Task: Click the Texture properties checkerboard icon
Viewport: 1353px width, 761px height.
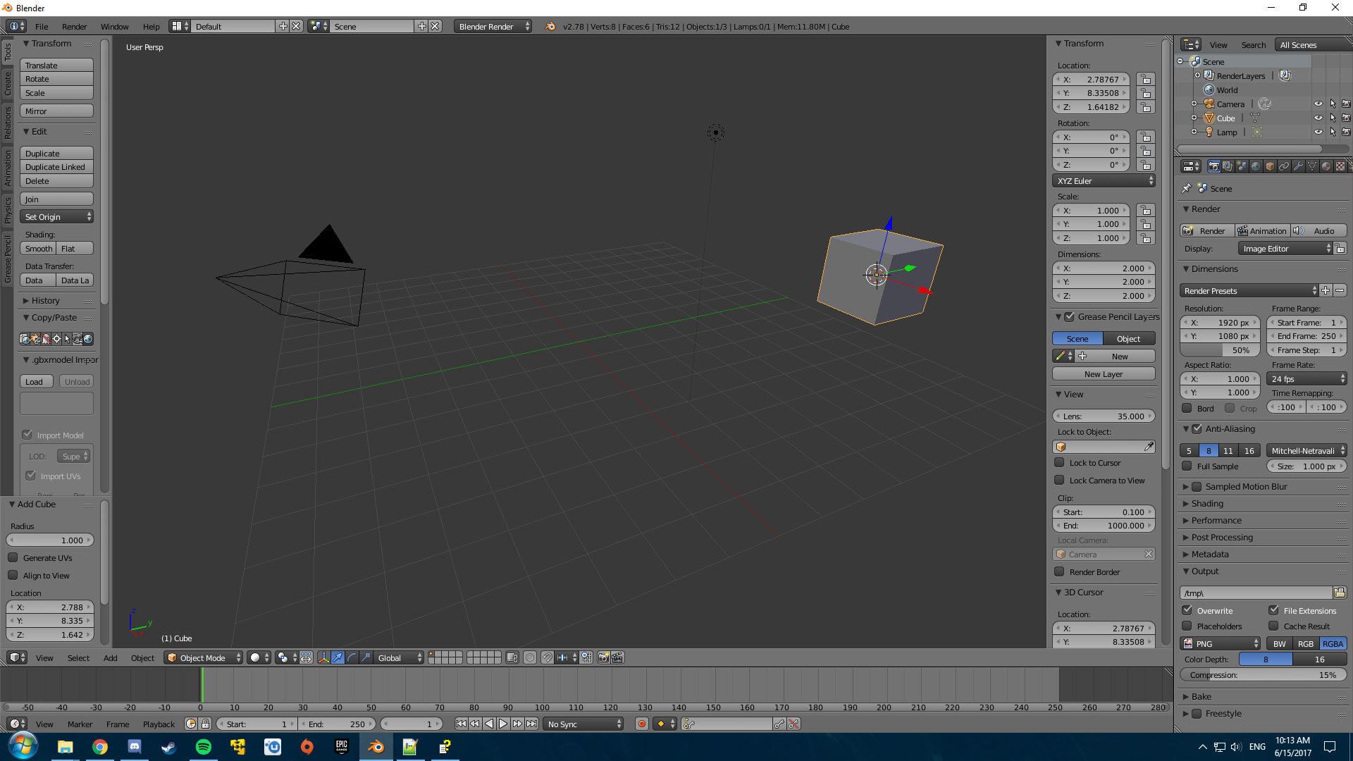Action: (1340, 166)
